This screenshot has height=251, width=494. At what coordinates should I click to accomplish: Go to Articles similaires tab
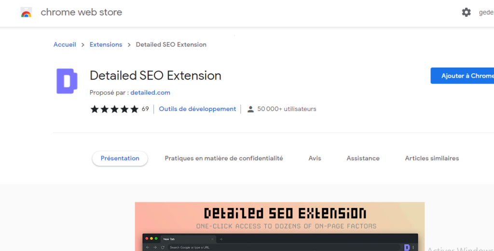(x=432, y=158)
